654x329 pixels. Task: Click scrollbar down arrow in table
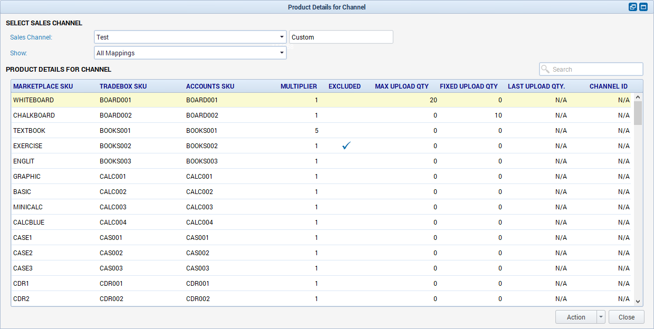point(638,301)
